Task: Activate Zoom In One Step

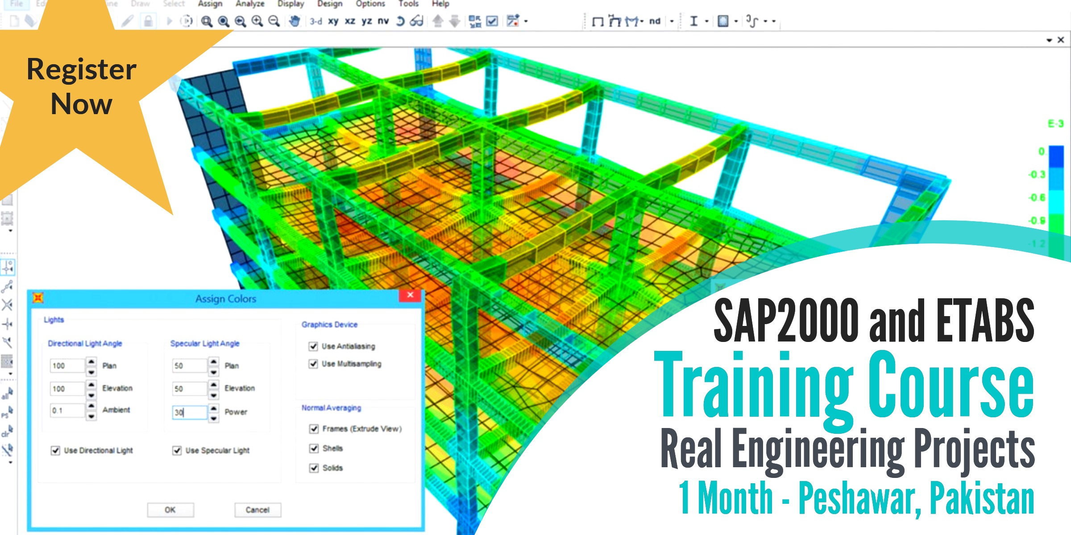Action: (257, 21)
